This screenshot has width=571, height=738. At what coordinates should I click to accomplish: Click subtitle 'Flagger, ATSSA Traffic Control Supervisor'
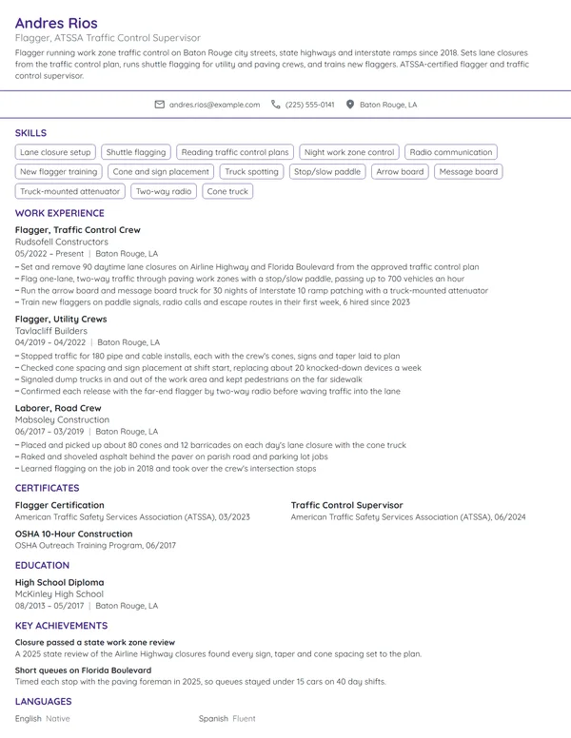coord(108,38)
